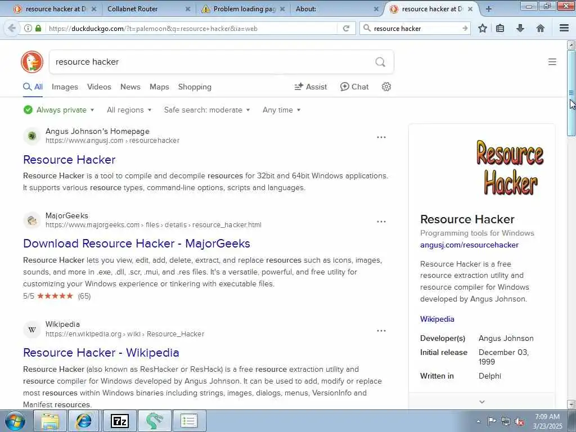
Task: Submit search with the magnifier icon
Action: click(x=380, y=62)
